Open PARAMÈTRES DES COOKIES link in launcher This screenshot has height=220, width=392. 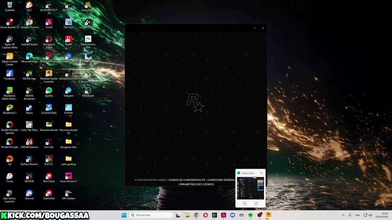click(x=197, y=184)
